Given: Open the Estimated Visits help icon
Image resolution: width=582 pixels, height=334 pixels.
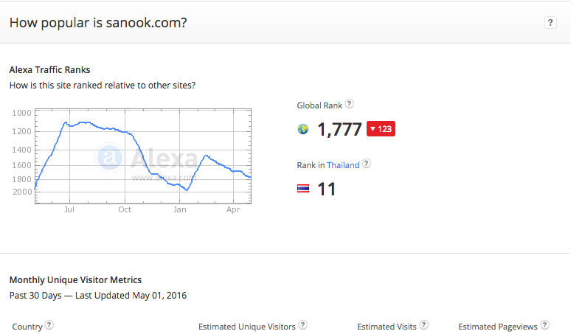Looking at the screenshot, I should [x=423, y=325].
